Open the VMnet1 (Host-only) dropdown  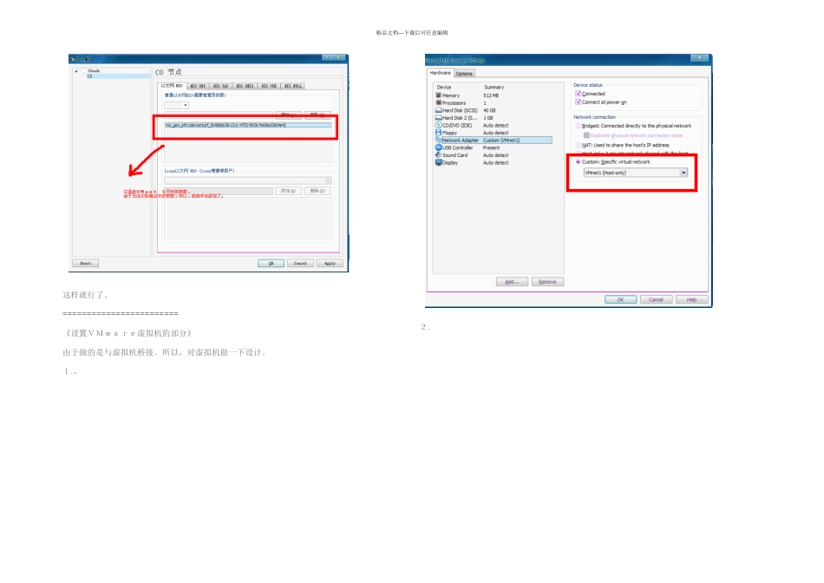coord(635,173)
